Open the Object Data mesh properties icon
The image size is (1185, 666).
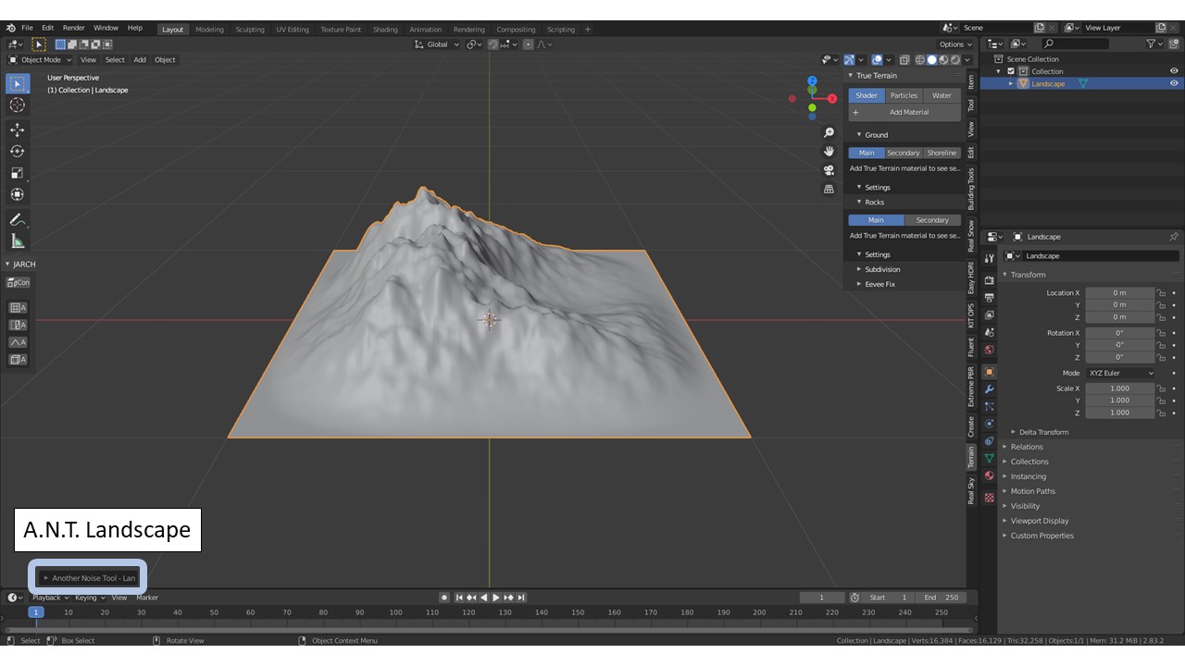(989, 458)
